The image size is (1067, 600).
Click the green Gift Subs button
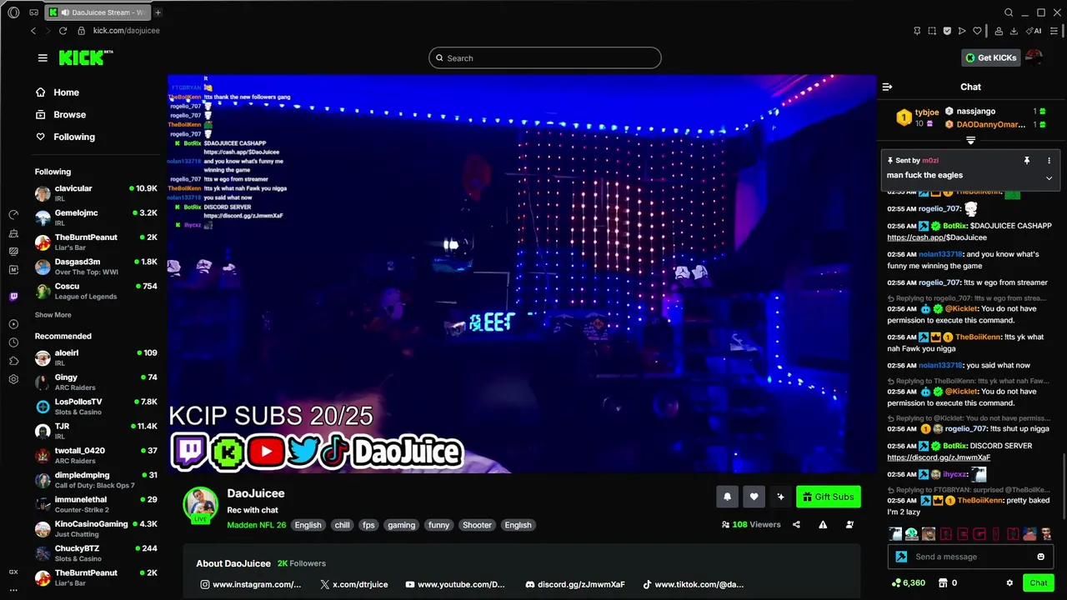pyautogui.click(x=828, y=497)
